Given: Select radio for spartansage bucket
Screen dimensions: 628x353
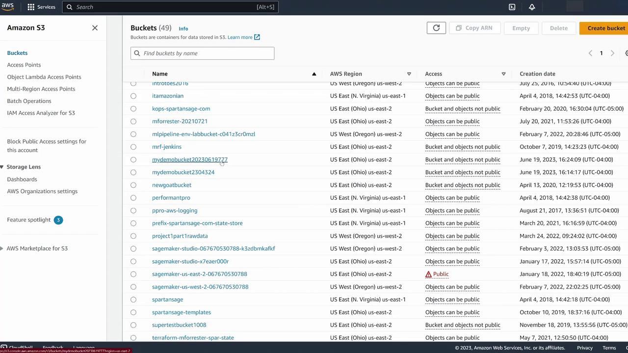Looking at the screenshot, I should (133, 300).
